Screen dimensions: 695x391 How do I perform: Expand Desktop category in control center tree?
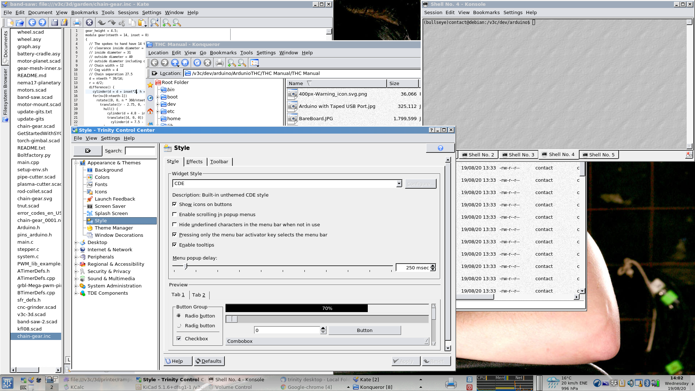click(x=76, y=242)
